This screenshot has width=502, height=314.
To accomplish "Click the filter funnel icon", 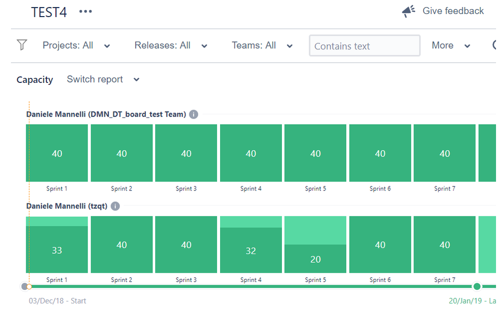I will 22,45.
